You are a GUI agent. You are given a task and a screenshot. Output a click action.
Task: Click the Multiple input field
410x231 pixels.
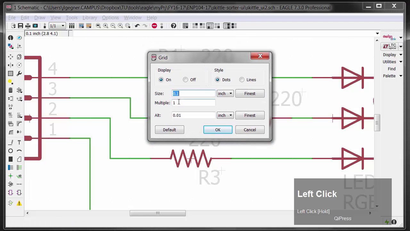point(193,103)
